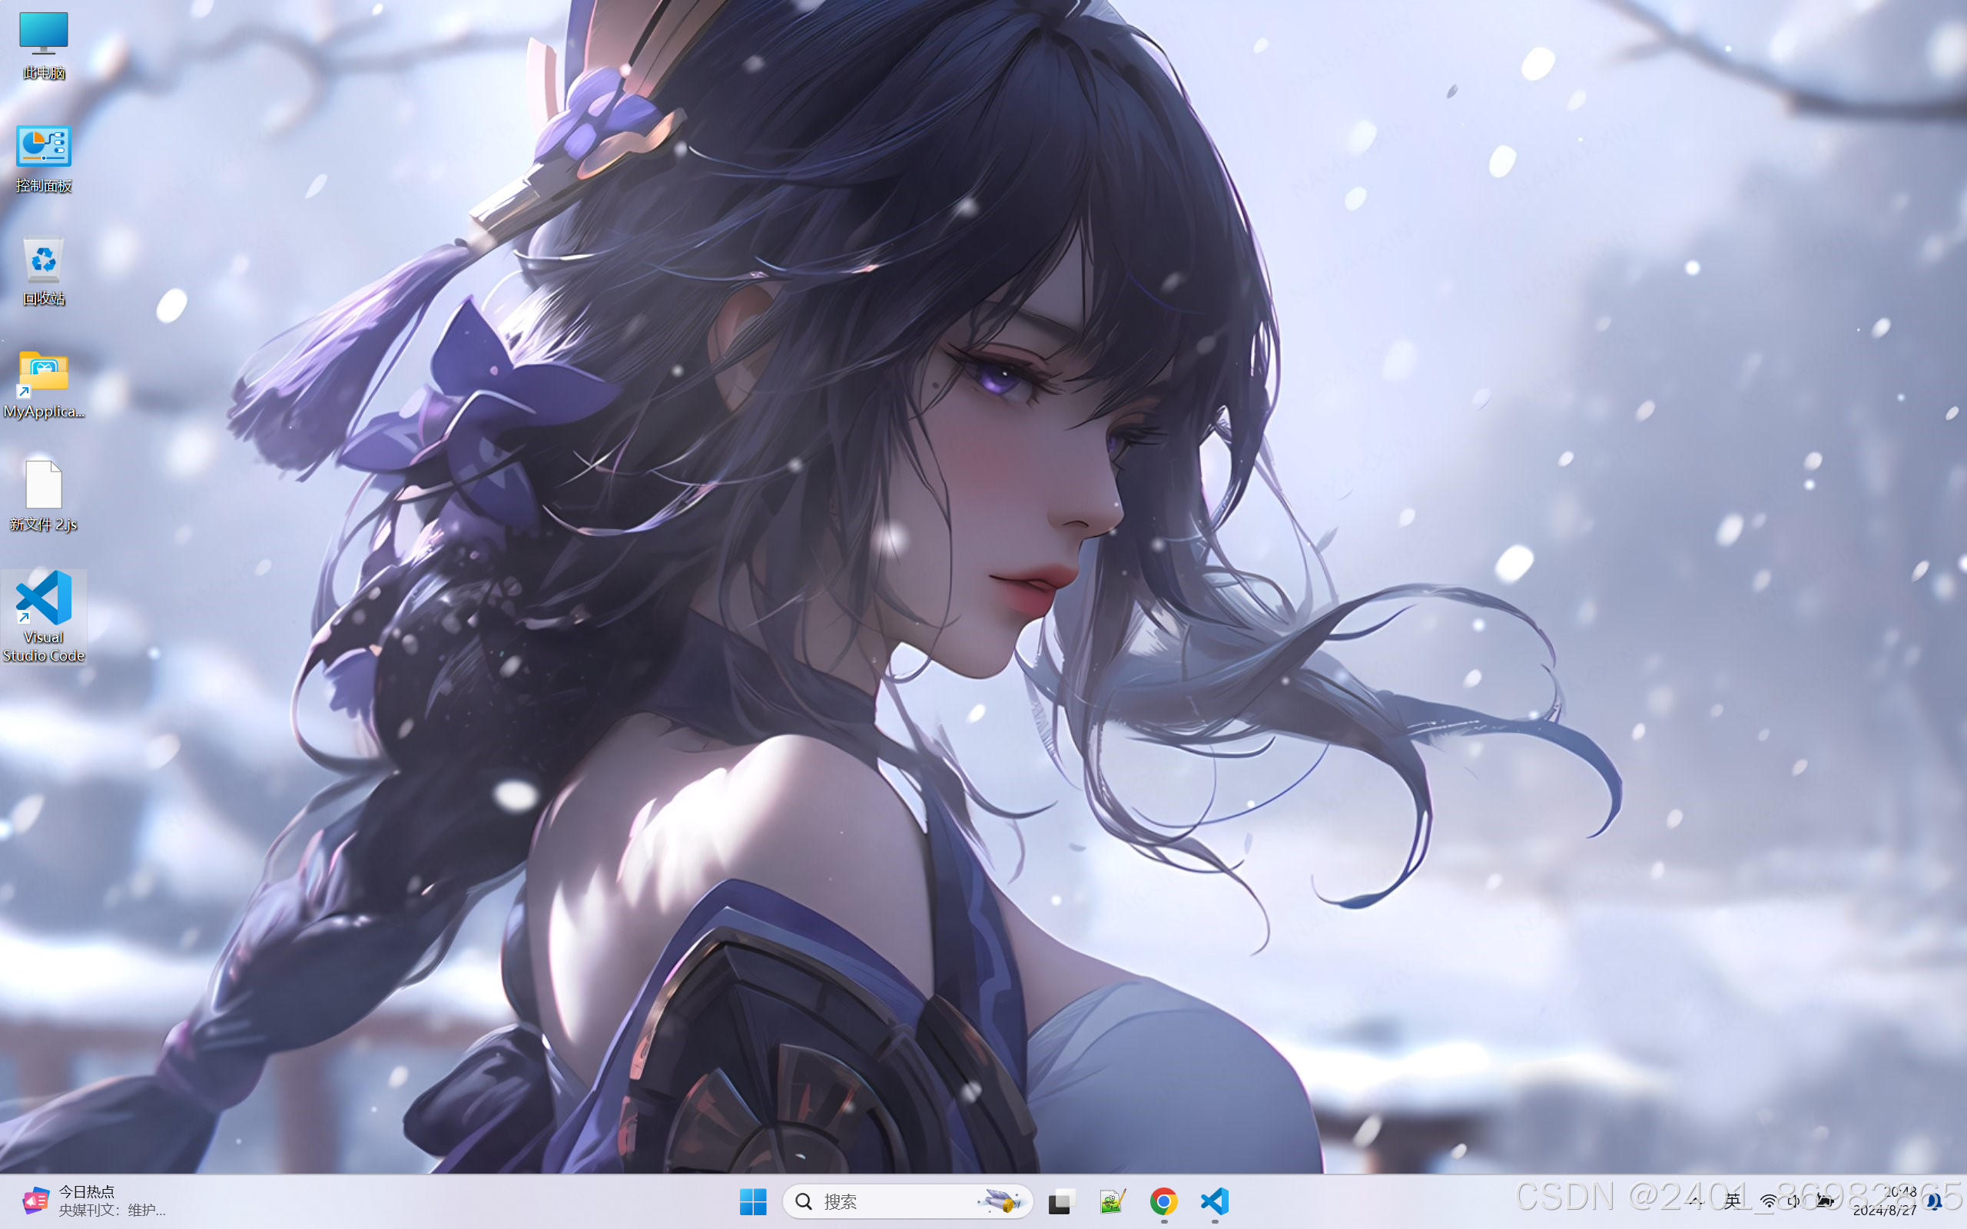
Task: Open the green notepad app in the taskbar
Action: coord(1112,1201)
